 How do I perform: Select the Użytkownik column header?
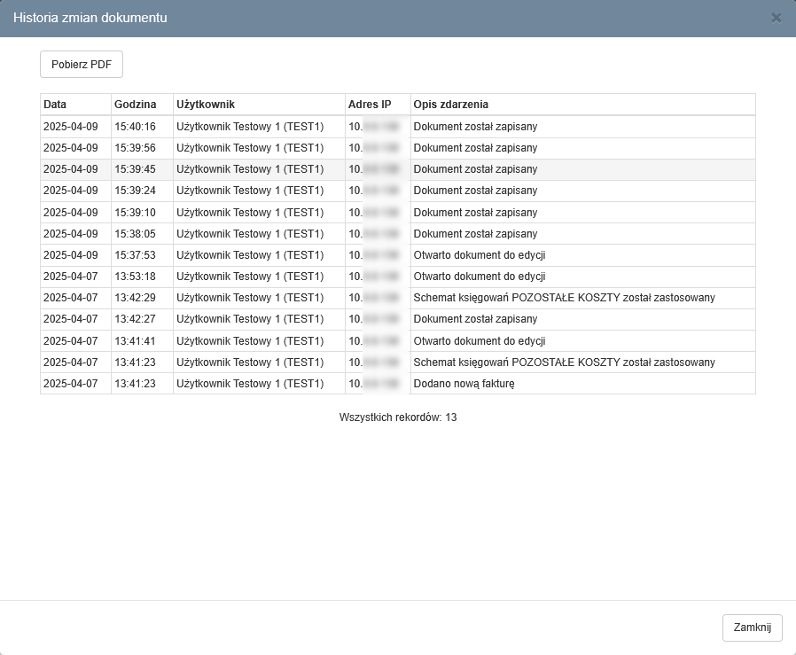(206, 105)
